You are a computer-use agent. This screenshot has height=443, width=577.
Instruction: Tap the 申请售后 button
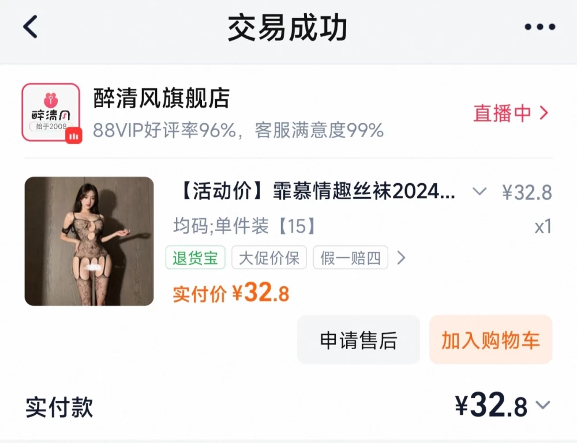tap(358, 340)
